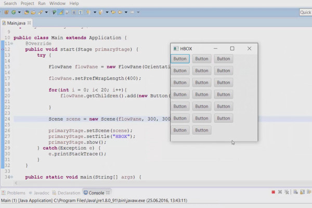The image size is (312, 208).
Task: Click the override marker beside line 12
Action: pyautogui.click(x=3, y=49)
